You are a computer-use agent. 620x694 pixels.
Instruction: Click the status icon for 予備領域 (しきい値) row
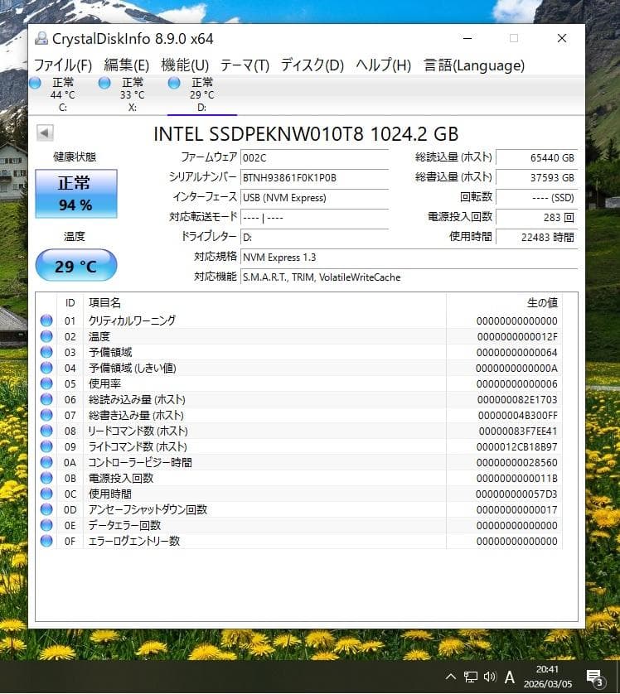(46, 368)
